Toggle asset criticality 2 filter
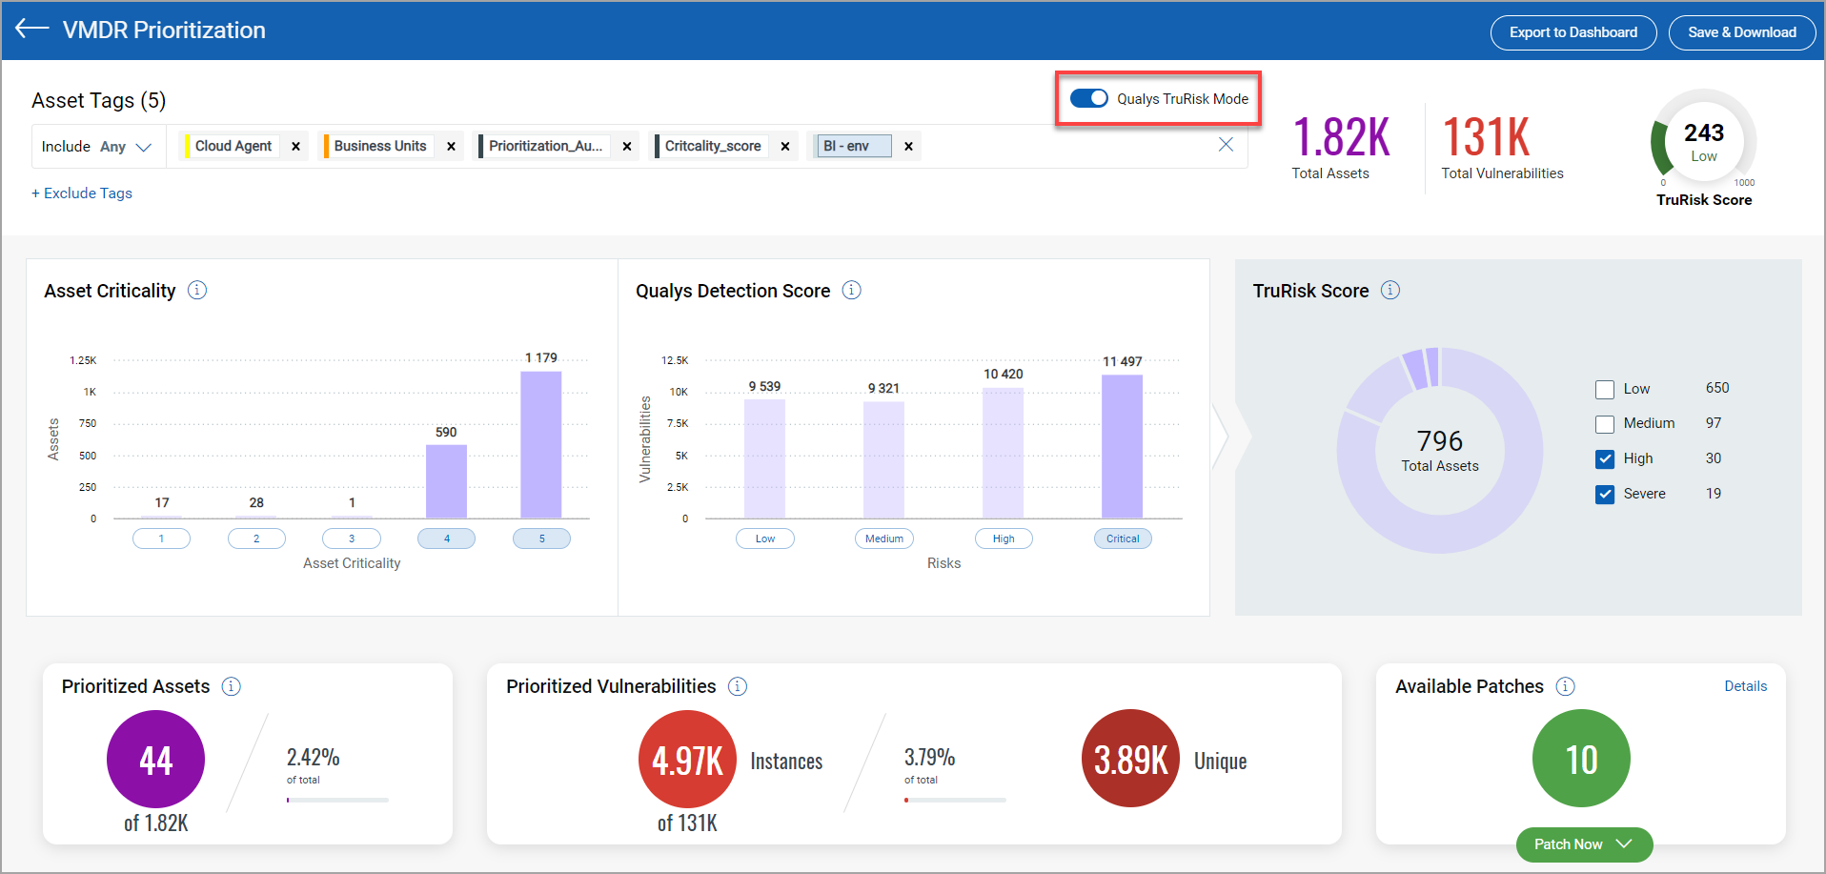Screen dimensions: 1826x874 point(256,539)
